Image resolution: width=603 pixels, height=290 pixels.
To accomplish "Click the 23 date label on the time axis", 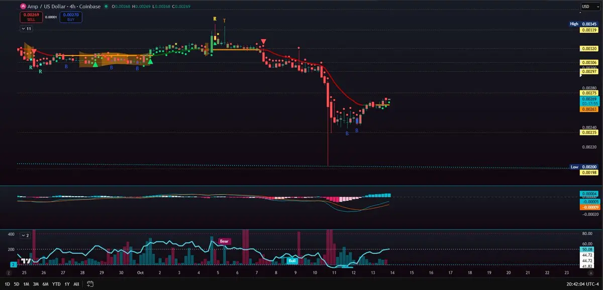I will [x=567, y=272].
